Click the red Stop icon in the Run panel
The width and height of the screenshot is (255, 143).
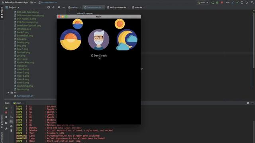[x=6, y=112]
